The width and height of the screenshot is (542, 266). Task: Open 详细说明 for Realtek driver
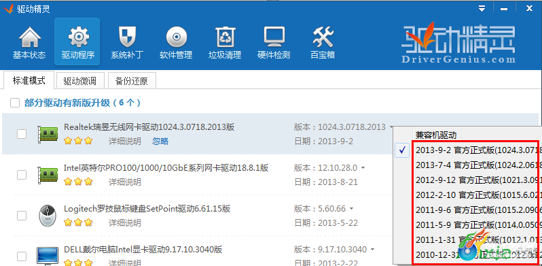[x=125, y=142]
